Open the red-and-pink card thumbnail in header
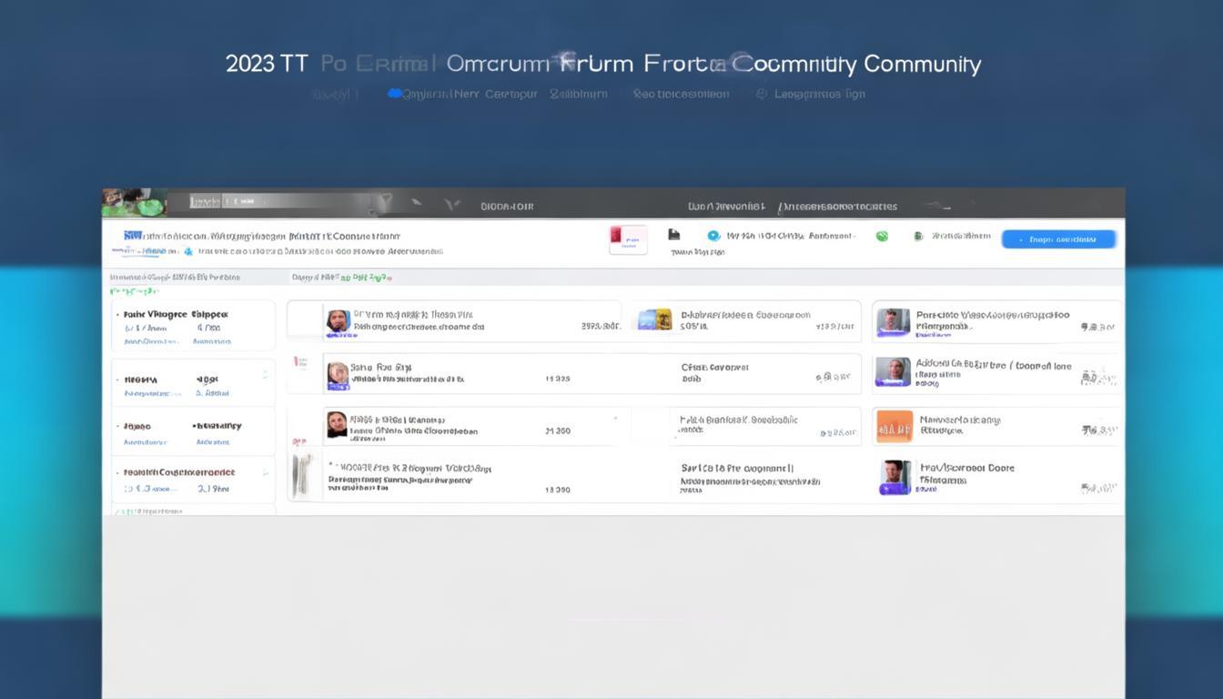This screenshot has height=699, width=1223. click(628, 239)
